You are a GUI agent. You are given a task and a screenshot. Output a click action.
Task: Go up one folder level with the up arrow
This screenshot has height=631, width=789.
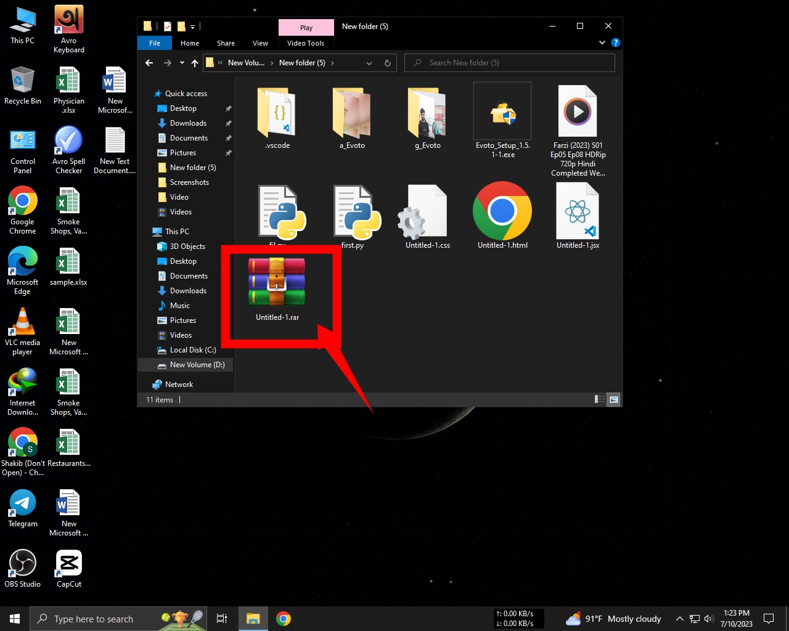pos(195,63)
